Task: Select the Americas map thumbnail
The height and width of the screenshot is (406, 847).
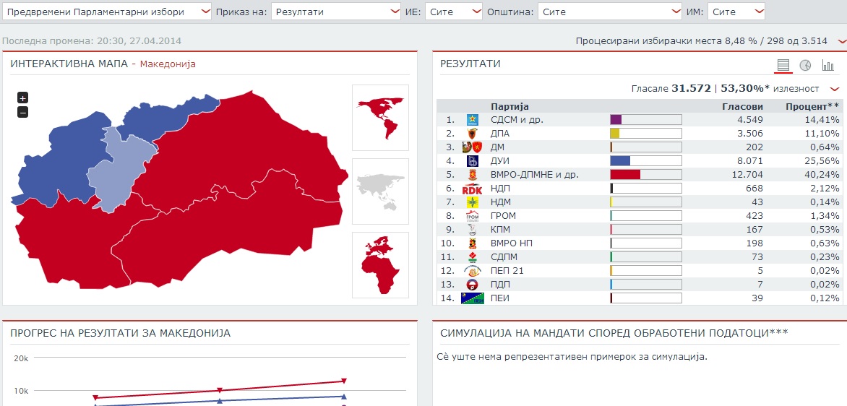Action: tap(380, 118)
